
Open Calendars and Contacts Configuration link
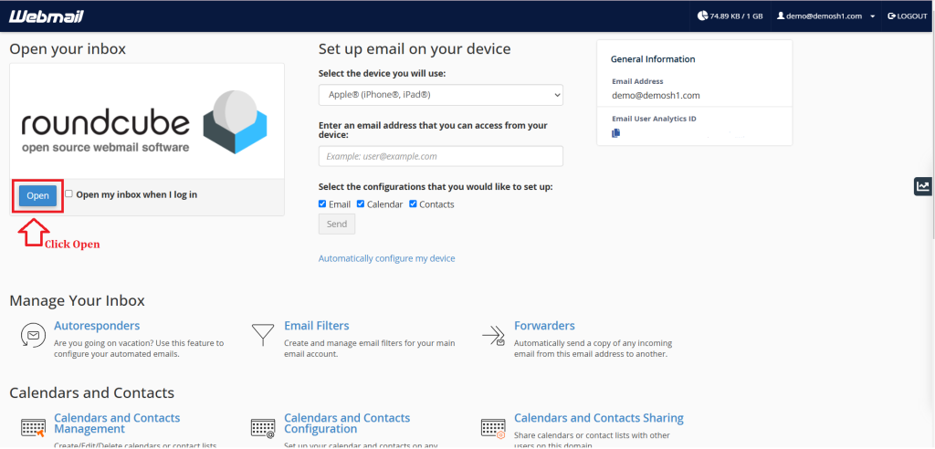pos(347,423)
